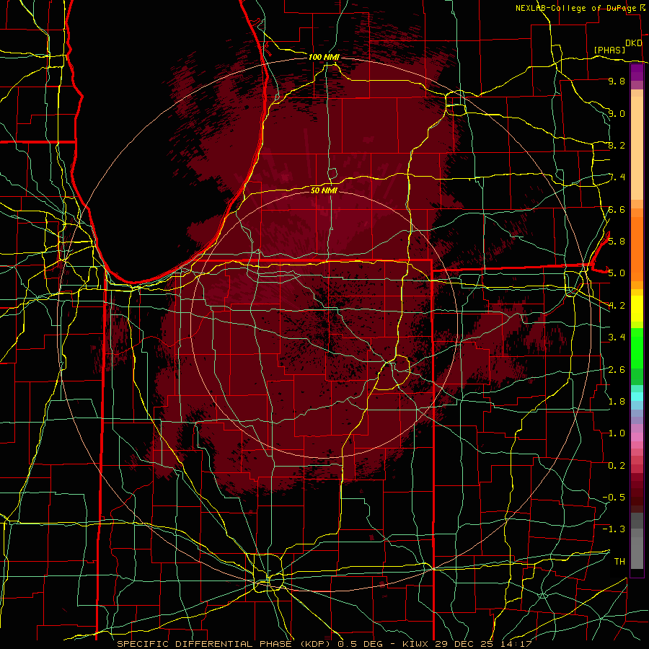Click the Specific Differential Phase caption at bottom
Viewport: 649px width, 649px height.
324,644
